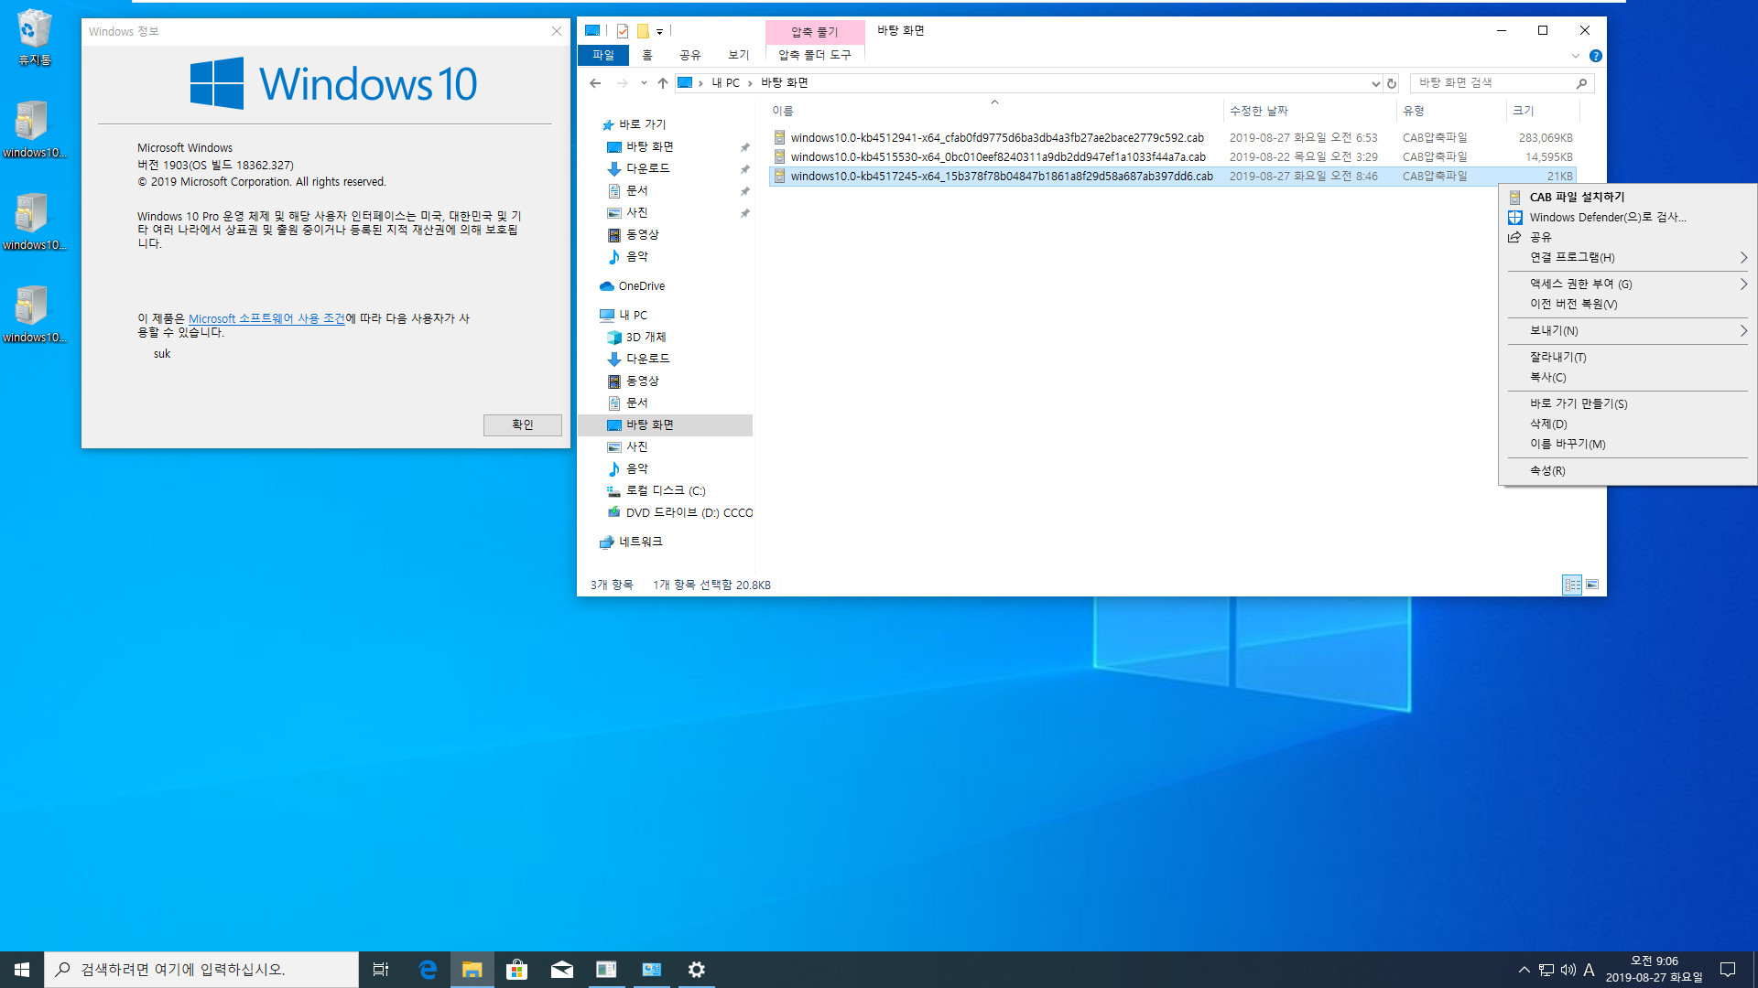Image resolution: width=1758 pixels, height=988 pixels.
Task: Choose 바로 가기 만들기(S) menu entry
Action: click(x=1628, y=403)
